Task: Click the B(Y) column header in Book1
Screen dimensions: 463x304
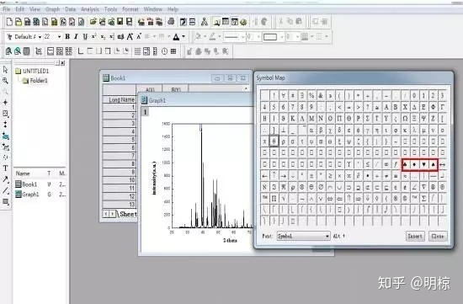Action: pos(176,89)
